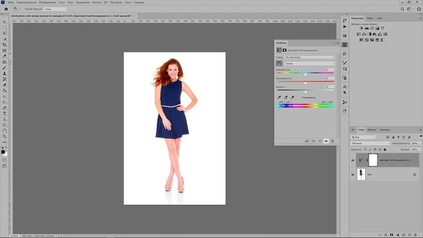This screenshot has height=238, width=423.
Task: Open the Окно menu
Action: [x=128, y=2]
